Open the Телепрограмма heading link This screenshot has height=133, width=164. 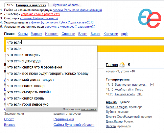tap(118, 79)
